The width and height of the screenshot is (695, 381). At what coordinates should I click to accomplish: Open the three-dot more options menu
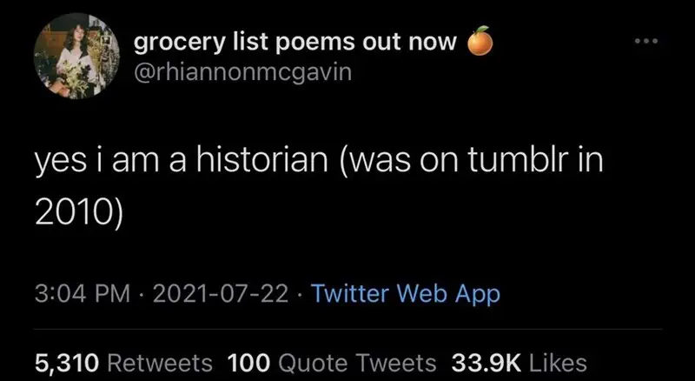[646, 41]
